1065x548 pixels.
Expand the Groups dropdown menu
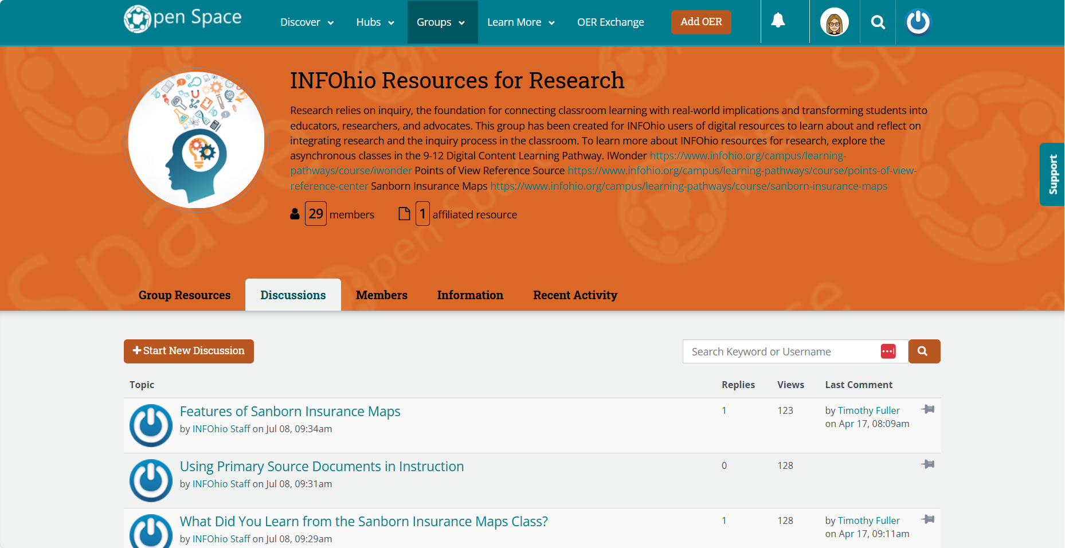coord(443,22)
